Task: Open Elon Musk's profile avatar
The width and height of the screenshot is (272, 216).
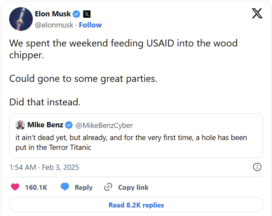Action: pos(21,19)
